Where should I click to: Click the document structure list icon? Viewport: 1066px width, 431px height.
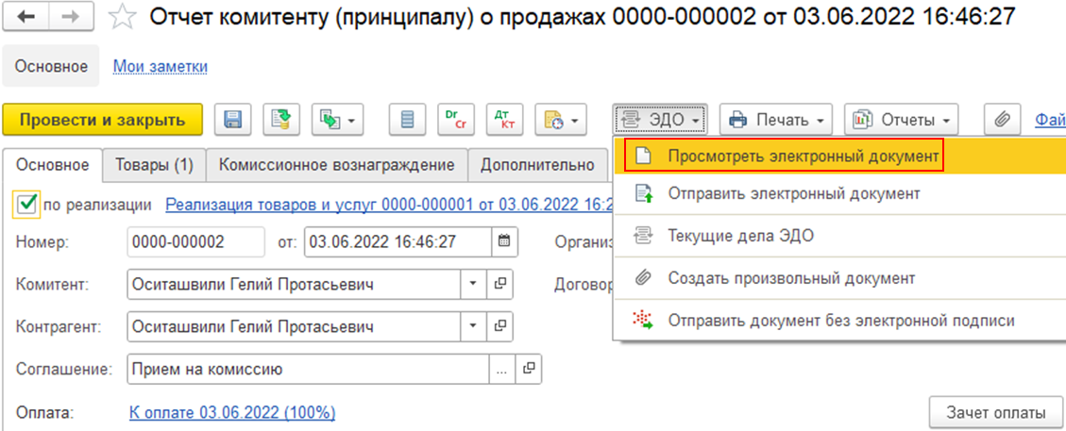click(407, 120)
